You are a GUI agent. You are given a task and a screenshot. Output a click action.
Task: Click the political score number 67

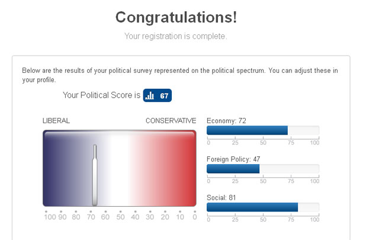click(x=165, y=95)
